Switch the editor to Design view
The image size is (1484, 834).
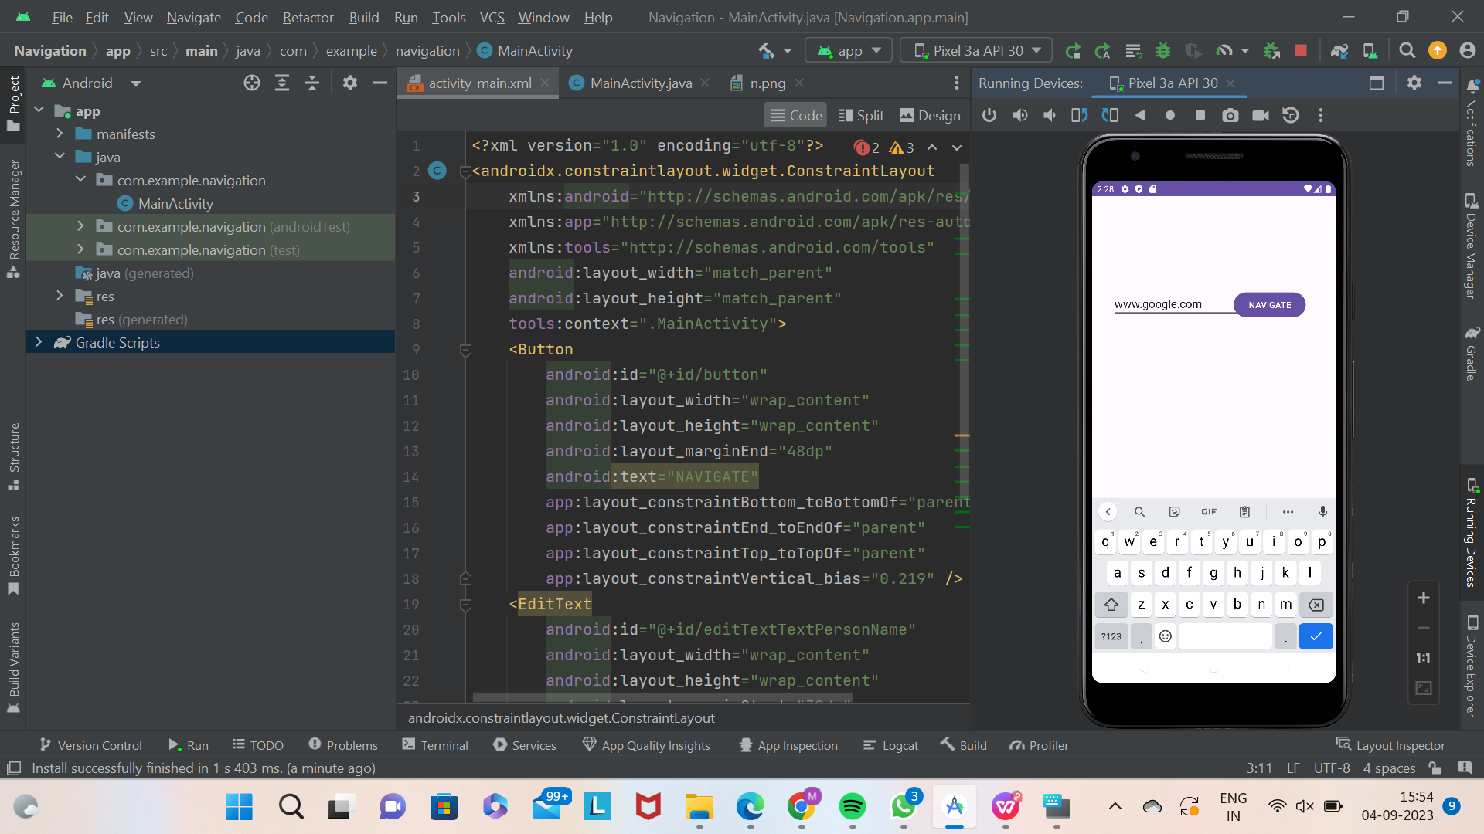coord(930,115)
